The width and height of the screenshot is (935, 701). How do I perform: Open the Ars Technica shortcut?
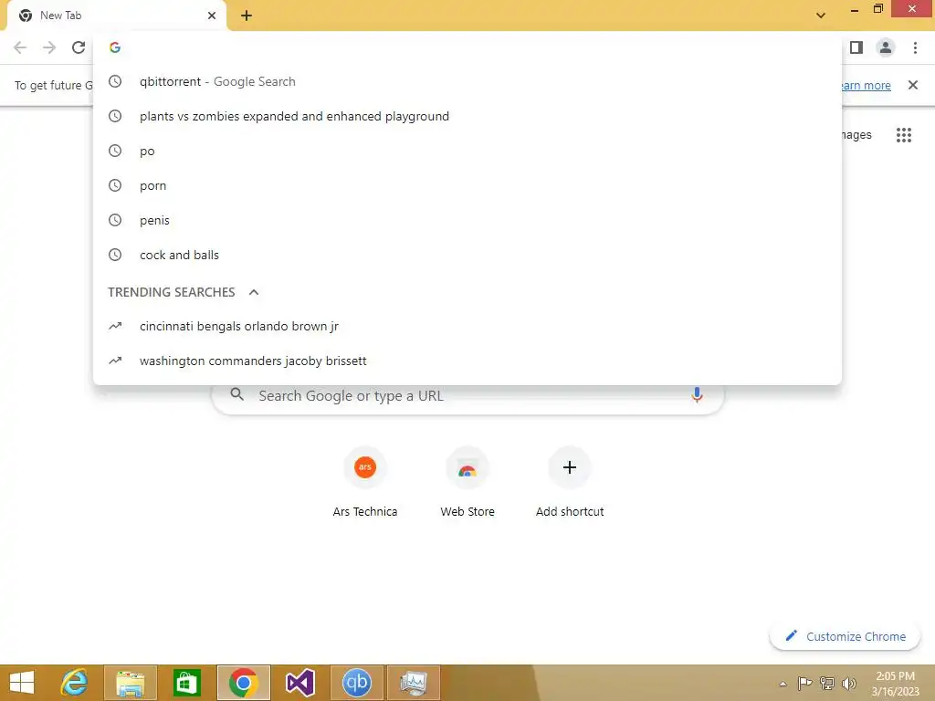click(365, 484)
